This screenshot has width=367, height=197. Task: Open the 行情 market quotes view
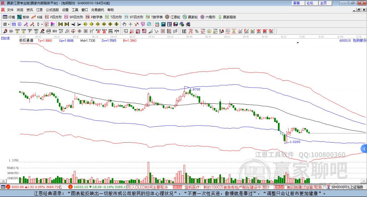click(x=9, y=17)
